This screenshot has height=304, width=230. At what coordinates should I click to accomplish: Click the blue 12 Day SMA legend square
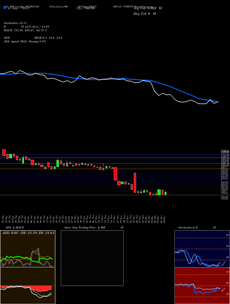click(x=5, y=8)
